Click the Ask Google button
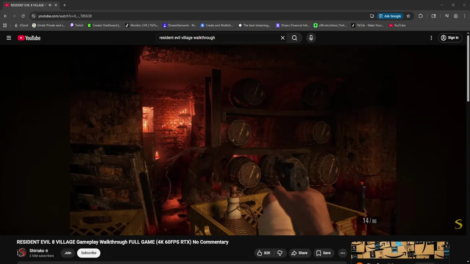 (390, 16)
